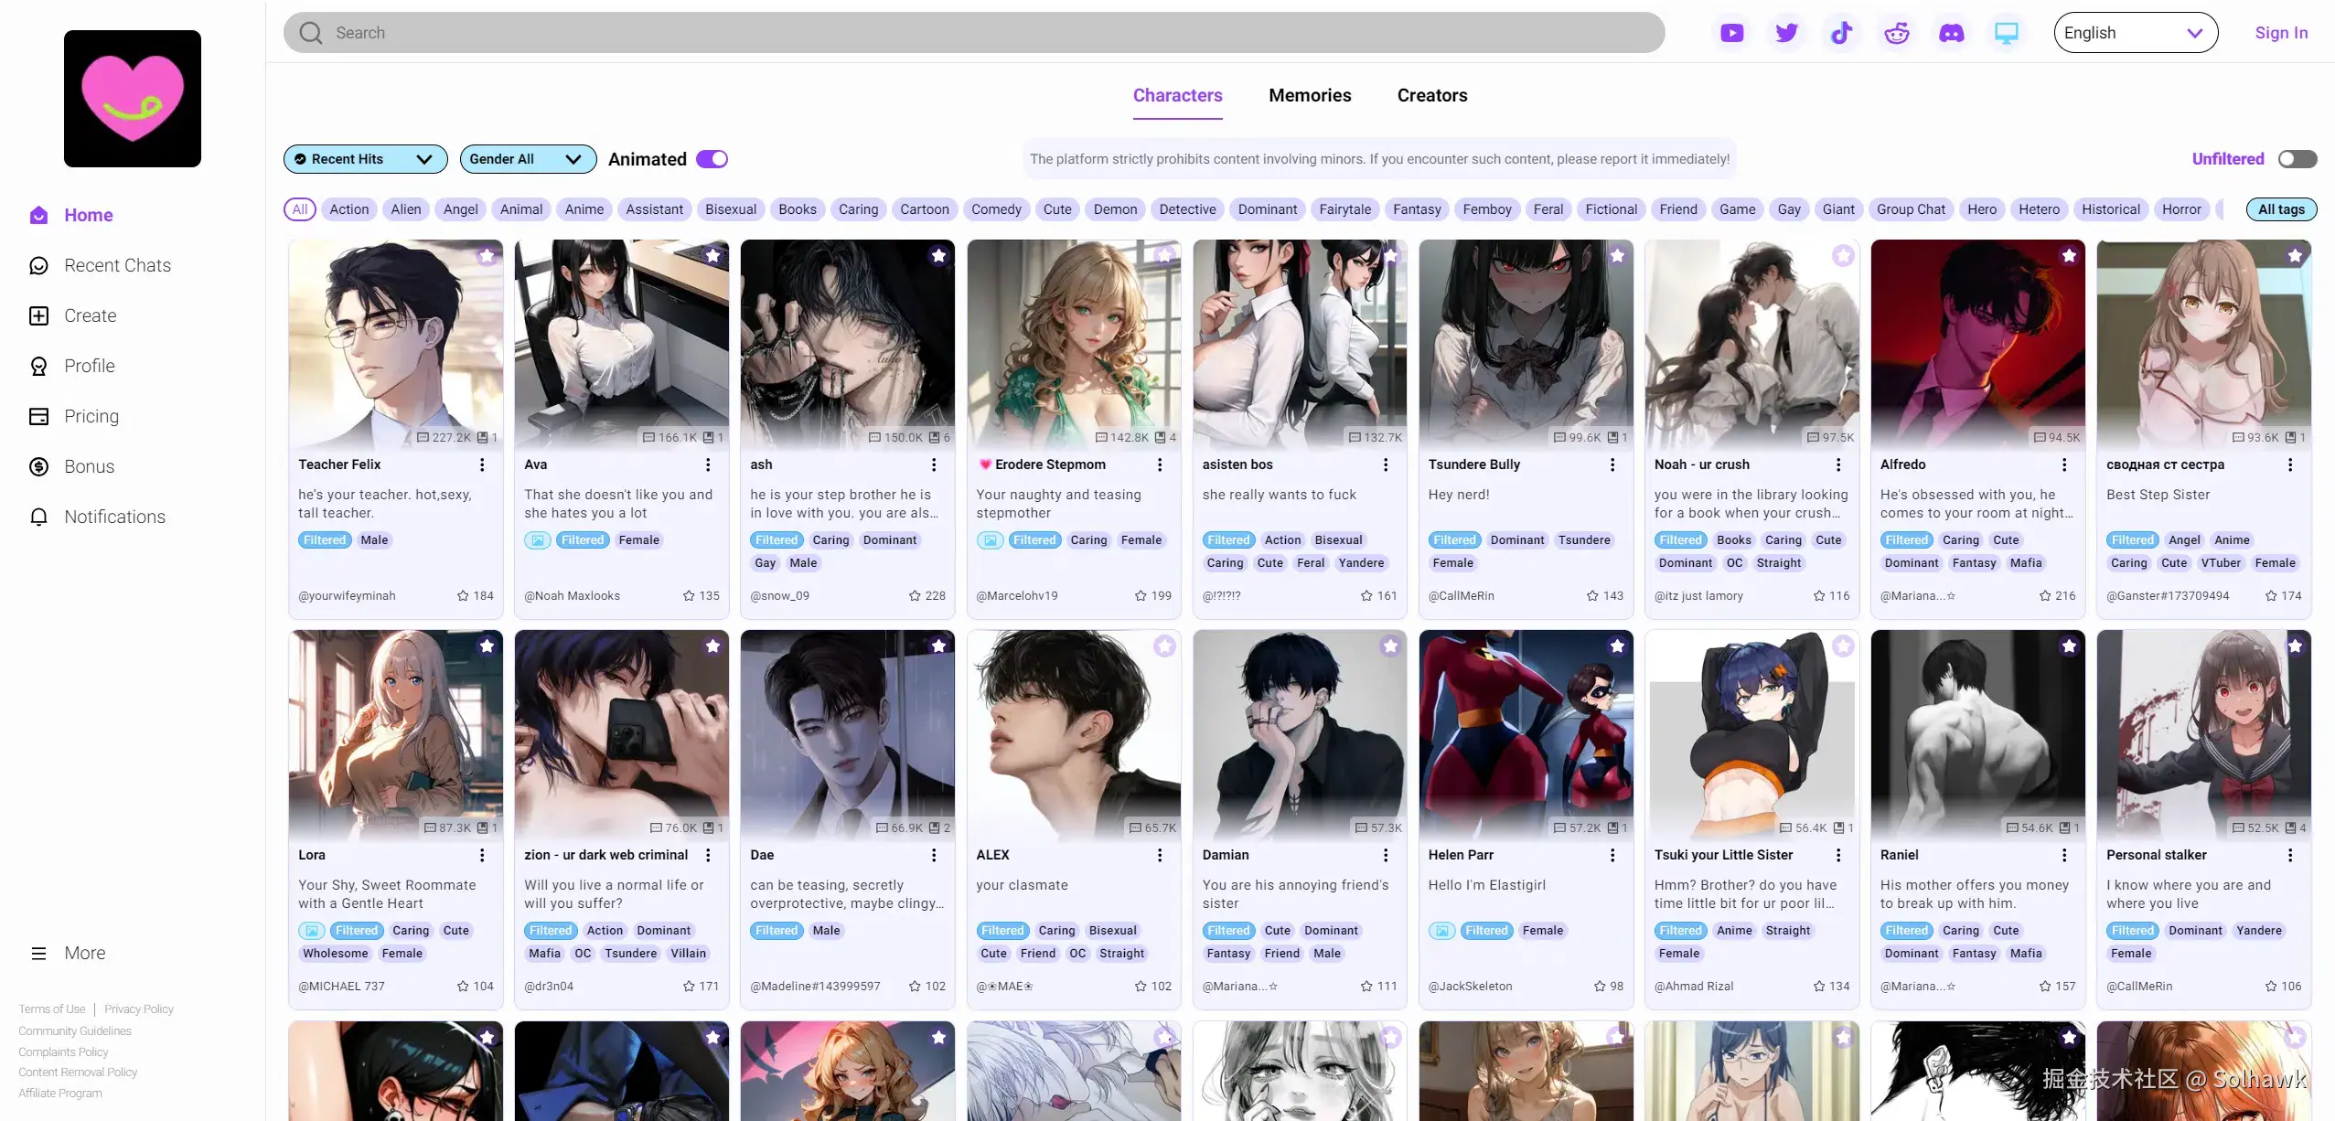
Task: Open the TikTok icon
Action: 1841,32
